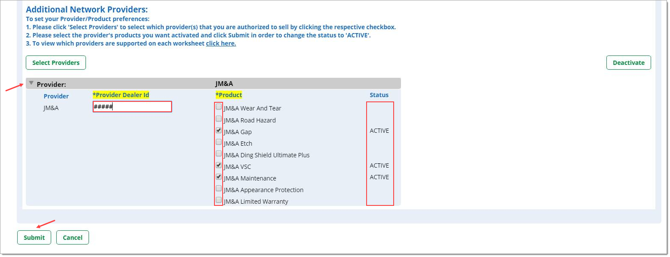Click the JM&A Limited Warranty label

[256, 202]
